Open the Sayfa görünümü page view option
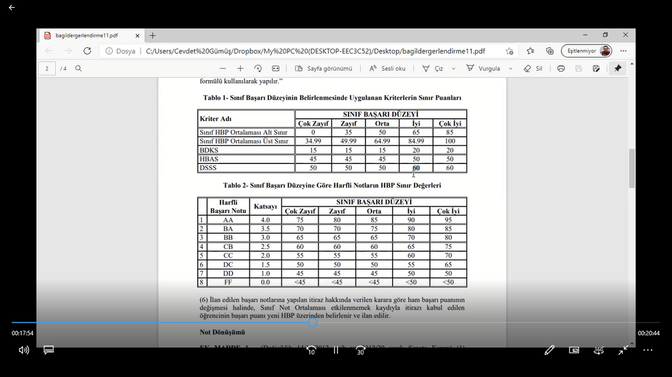This screenshot has width=672, height=377. (324, 69)
